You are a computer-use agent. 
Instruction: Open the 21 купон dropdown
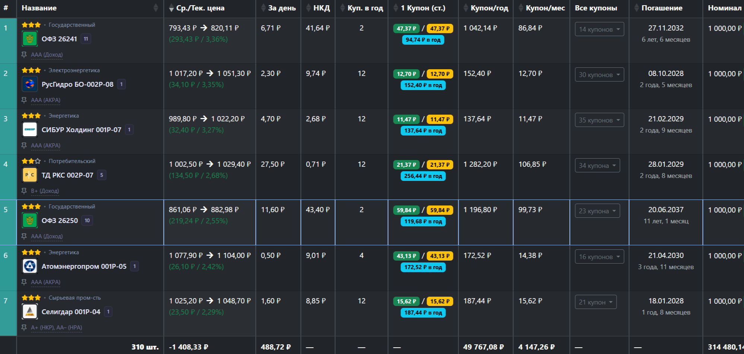pyautogui.click(x=596, y=302)
